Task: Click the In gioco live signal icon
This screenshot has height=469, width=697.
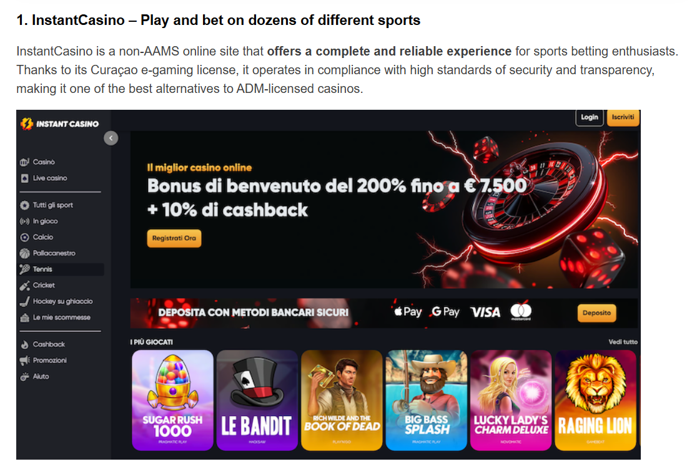Action: click(24, 221)
